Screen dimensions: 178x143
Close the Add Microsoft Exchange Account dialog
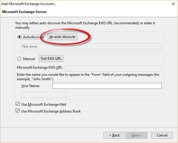[x=172, y=4]
